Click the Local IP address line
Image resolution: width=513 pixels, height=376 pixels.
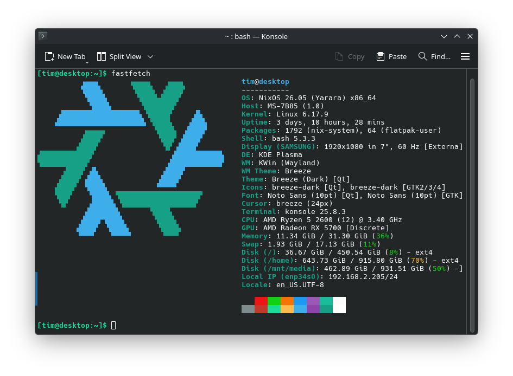(x=319, y=276)
